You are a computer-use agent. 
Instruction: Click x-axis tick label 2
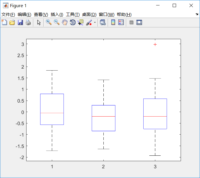[x=103, y=167]
